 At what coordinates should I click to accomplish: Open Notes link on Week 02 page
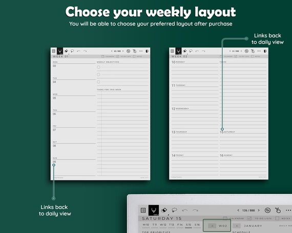(x=256, y=56)
